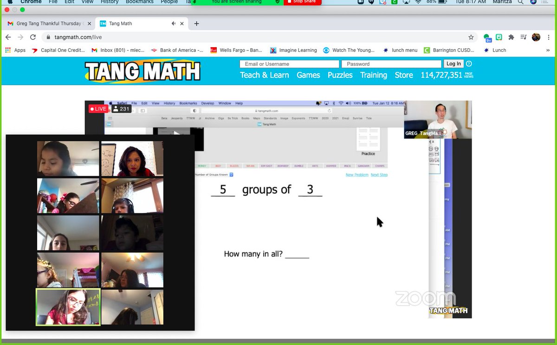Click the 231 viewer count badge
Screen dimensions: 557x345
click(121, 109)
